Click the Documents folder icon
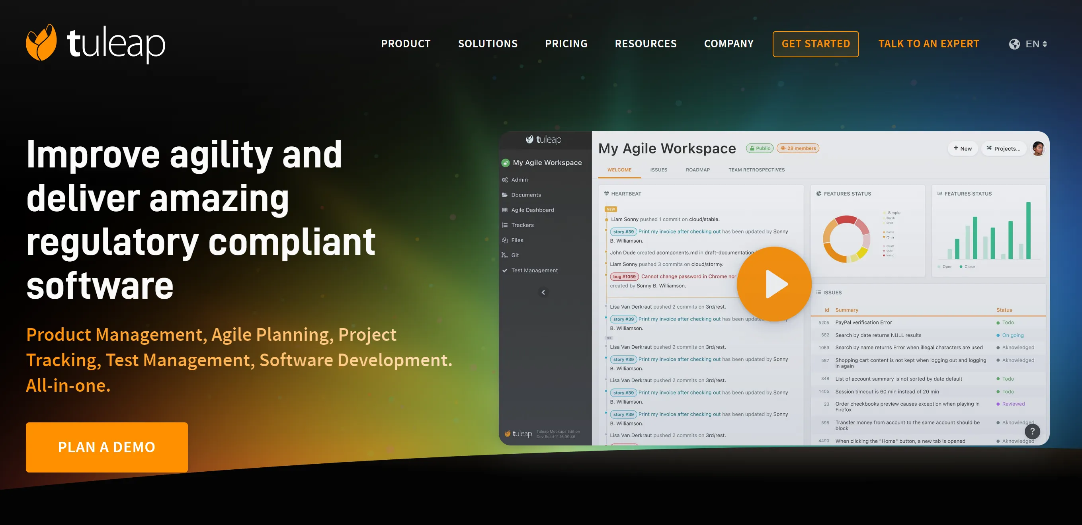1082x525 pixels. click(504, 195)
